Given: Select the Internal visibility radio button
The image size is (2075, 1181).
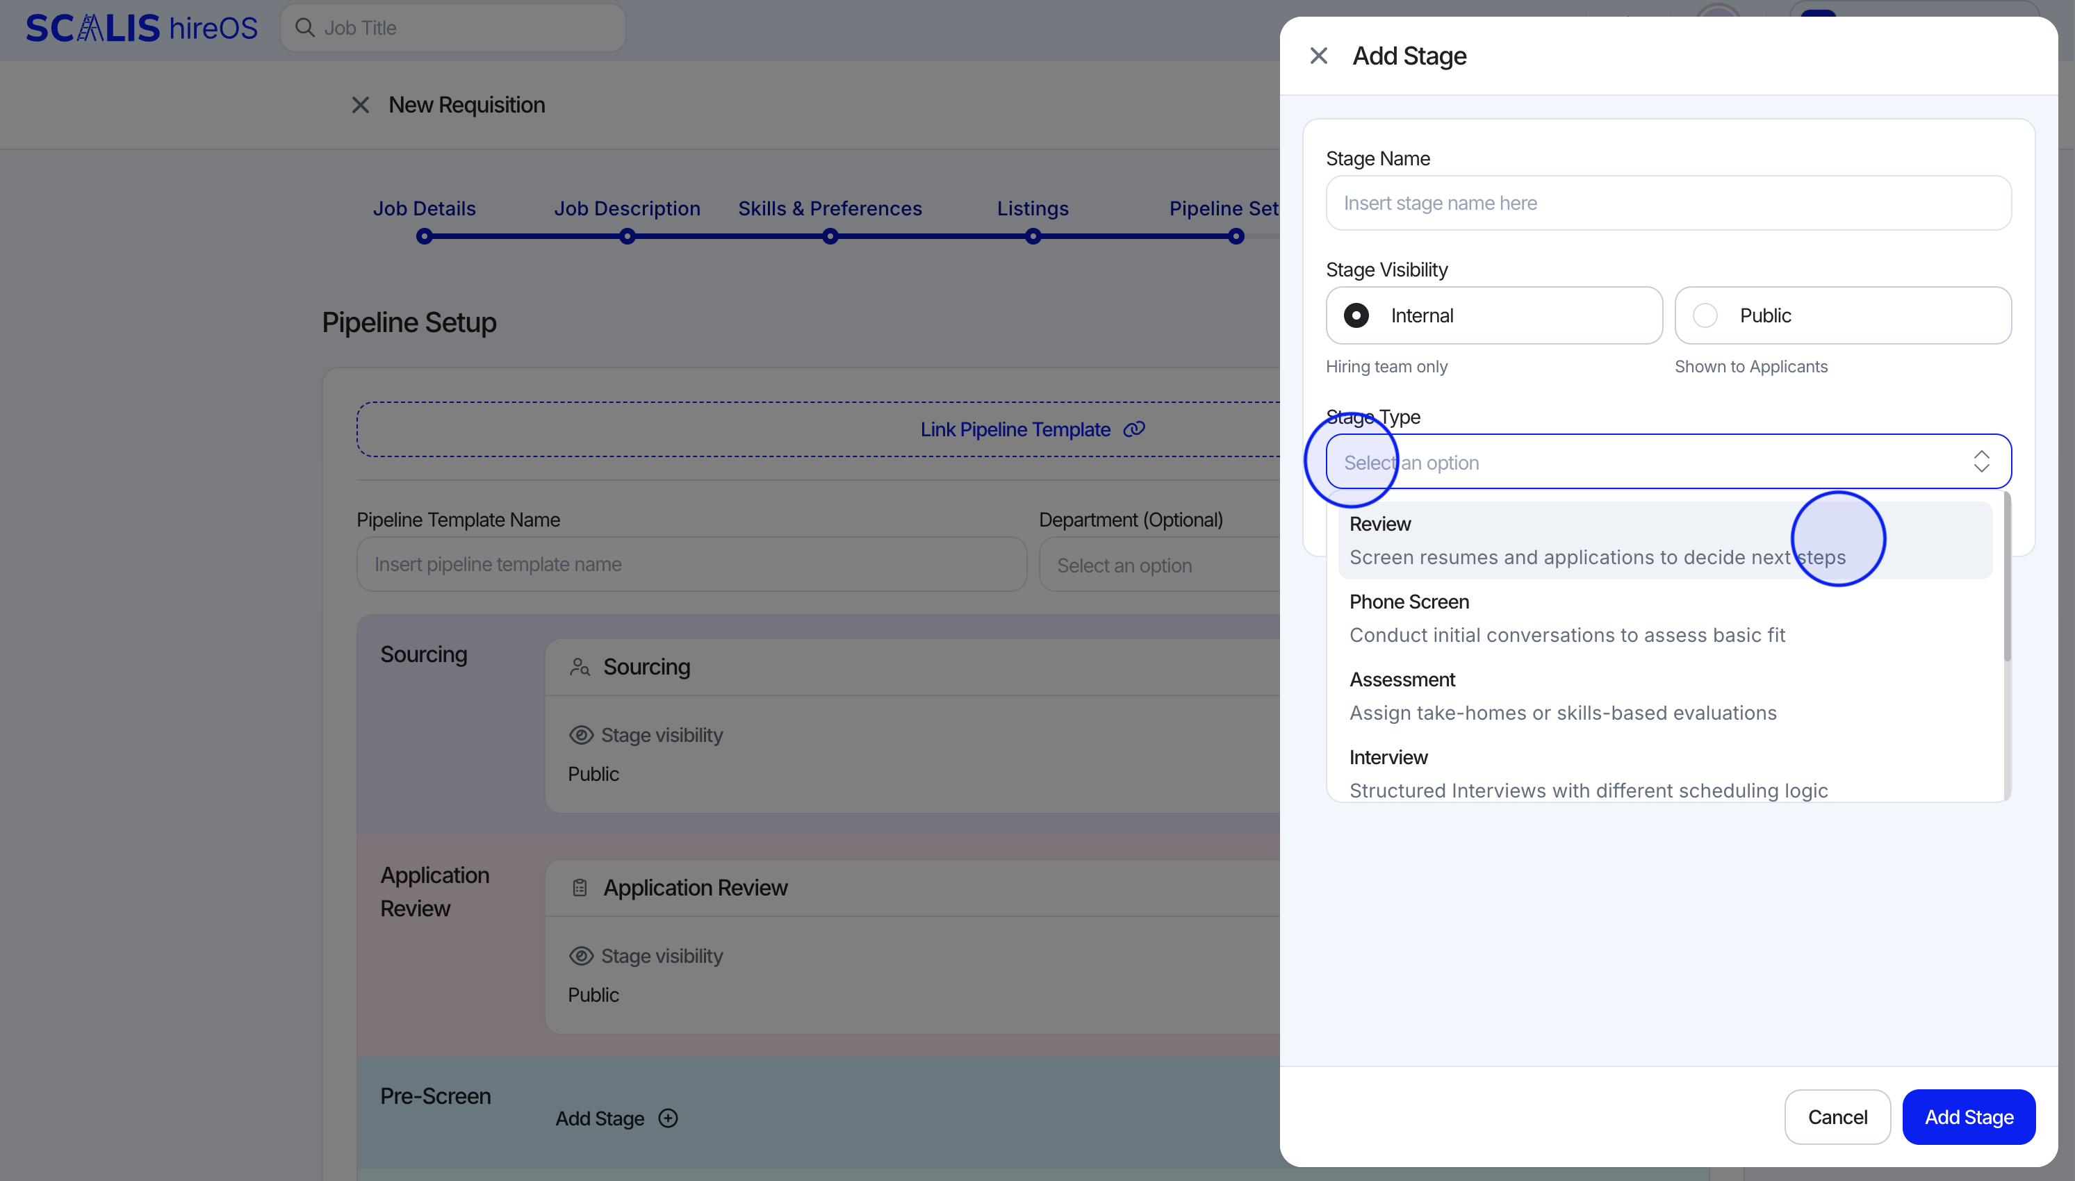Looking at the screenshot, I should click(x=1356, y=315).
